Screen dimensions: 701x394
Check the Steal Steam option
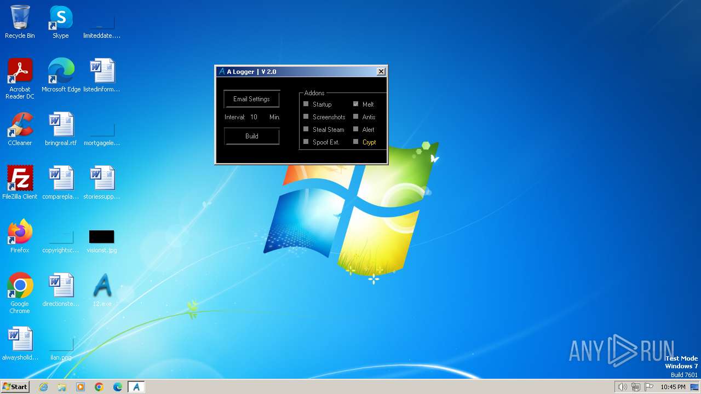(306, 129)
